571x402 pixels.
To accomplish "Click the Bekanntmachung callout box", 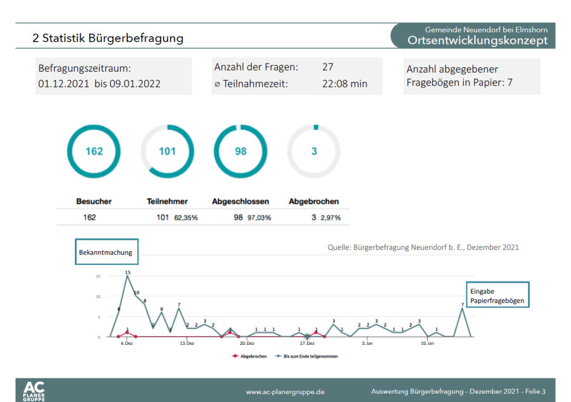I will click(x=106, y=252).
